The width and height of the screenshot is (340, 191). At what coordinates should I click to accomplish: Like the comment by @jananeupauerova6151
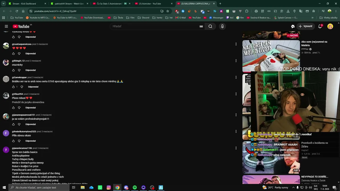14,124
